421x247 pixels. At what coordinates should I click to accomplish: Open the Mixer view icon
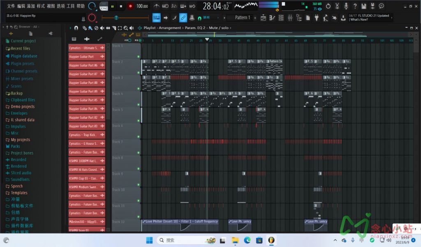290,18
